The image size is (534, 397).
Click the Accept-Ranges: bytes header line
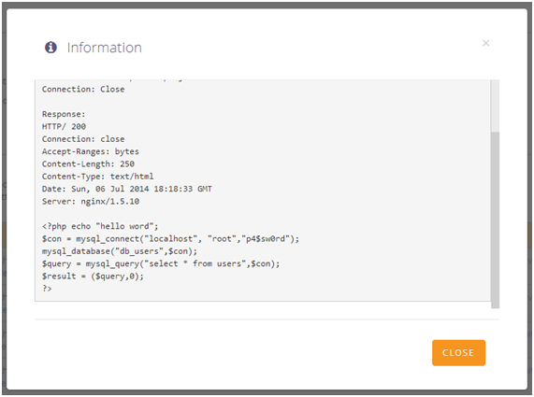[x=91, y=151]
